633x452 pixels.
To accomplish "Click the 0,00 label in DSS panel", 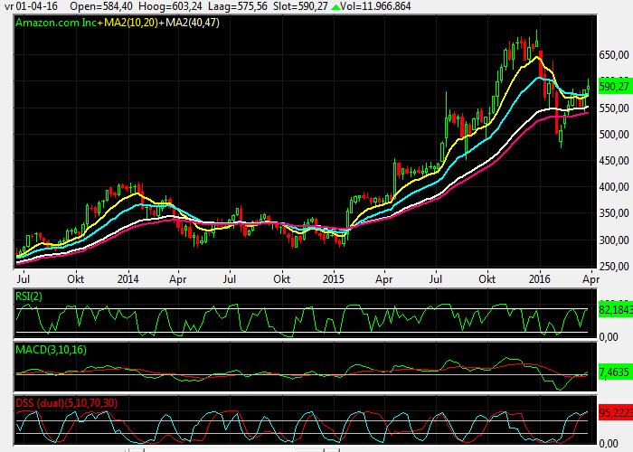I will click(609, 444).
